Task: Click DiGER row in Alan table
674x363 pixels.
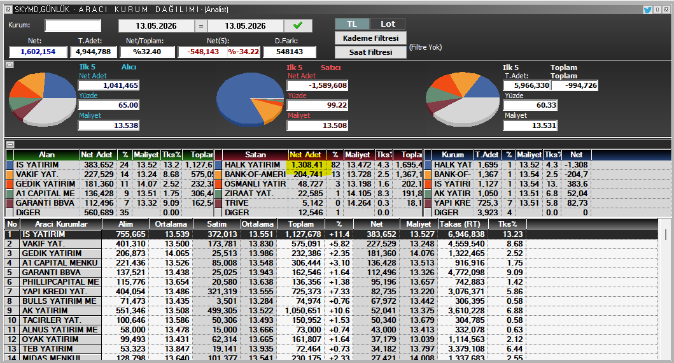Action: tap(109, 213)
